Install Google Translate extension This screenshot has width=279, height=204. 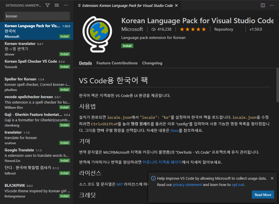pyautogui.click(x=65, y=161)
